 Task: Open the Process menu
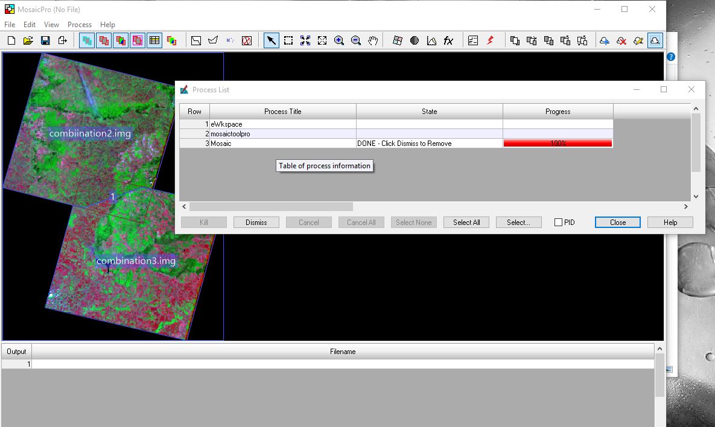click(x=80, y=25)
